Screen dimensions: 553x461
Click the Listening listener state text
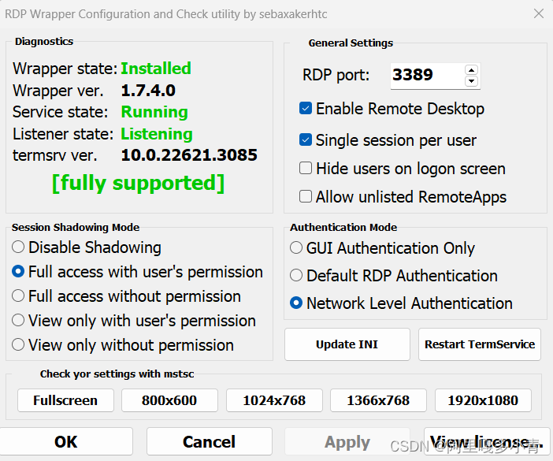tap(157, 134)
